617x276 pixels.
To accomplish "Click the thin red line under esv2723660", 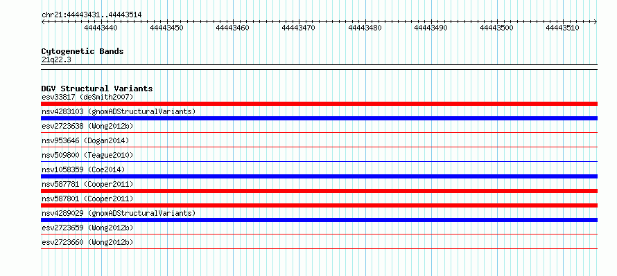I will coord(319,249).
